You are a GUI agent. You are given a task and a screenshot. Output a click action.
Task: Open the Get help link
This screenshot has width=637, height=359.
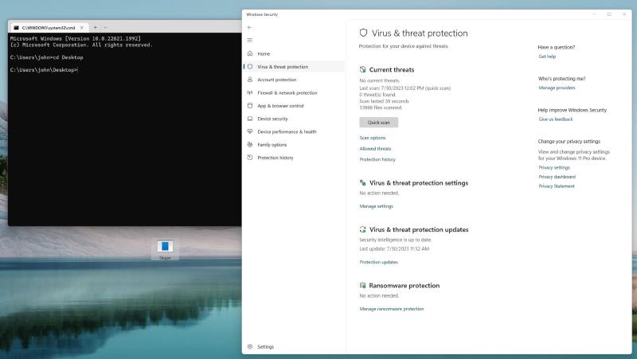tap(547, 57)
